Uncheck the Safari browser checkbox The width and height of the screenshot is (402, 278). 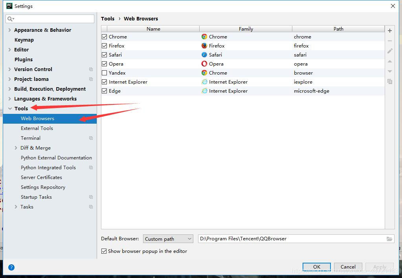point(105,55)
